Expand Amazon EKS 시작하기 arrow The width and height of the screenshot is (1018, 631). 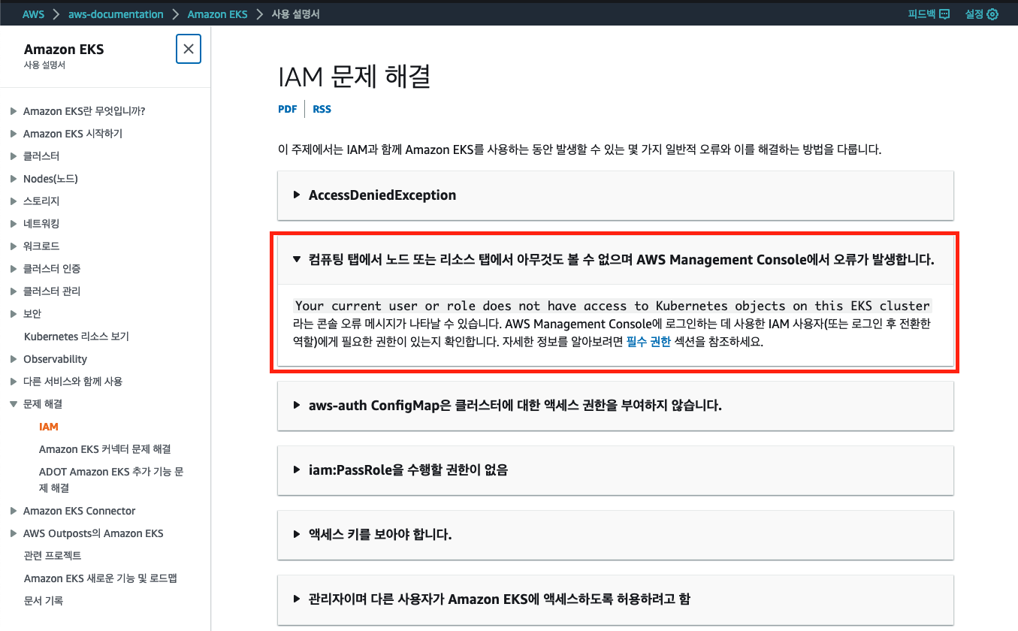(x=14, y=134)
